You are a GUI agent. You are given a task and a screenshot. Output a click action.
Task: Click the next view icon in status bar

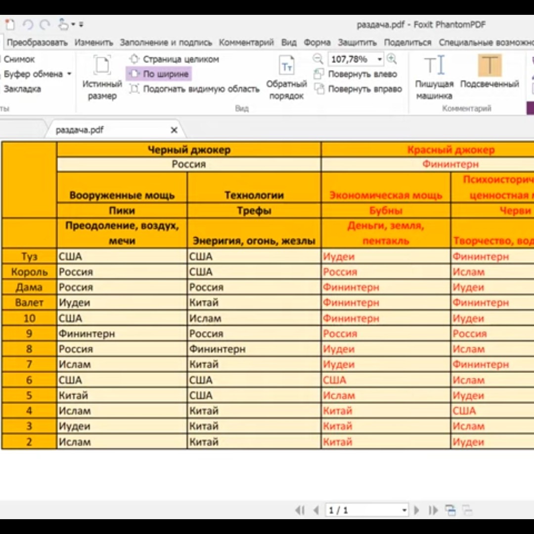tap(467, 510)
